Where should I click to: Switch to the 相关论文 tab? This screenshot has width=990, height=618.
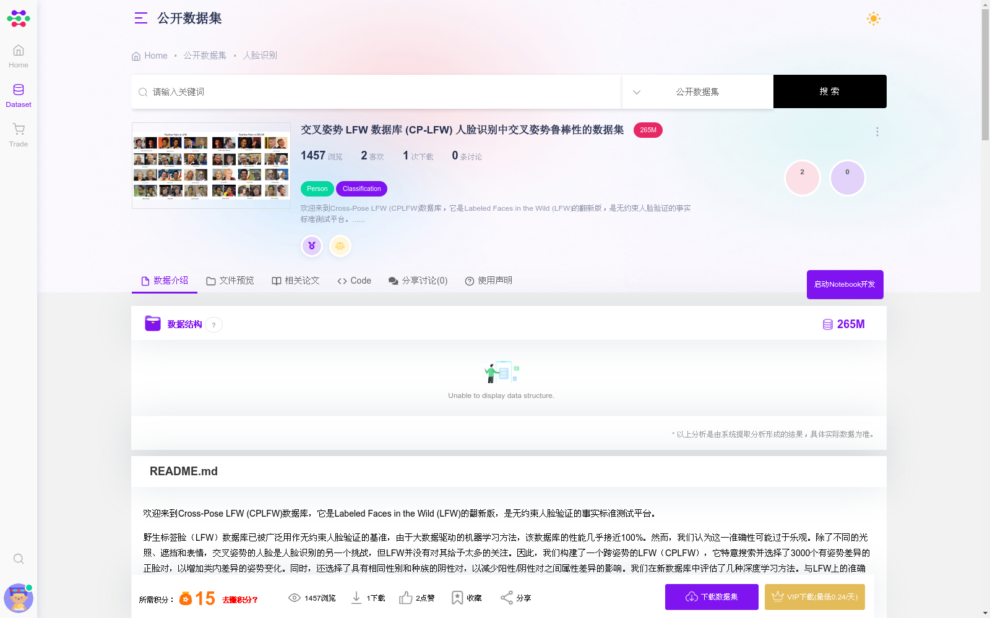click(x=296, y=281)
